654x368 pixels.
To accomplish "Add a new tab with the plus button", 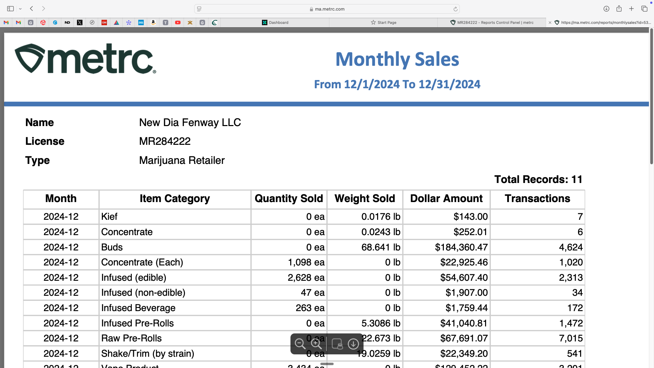I will [632, 9].
